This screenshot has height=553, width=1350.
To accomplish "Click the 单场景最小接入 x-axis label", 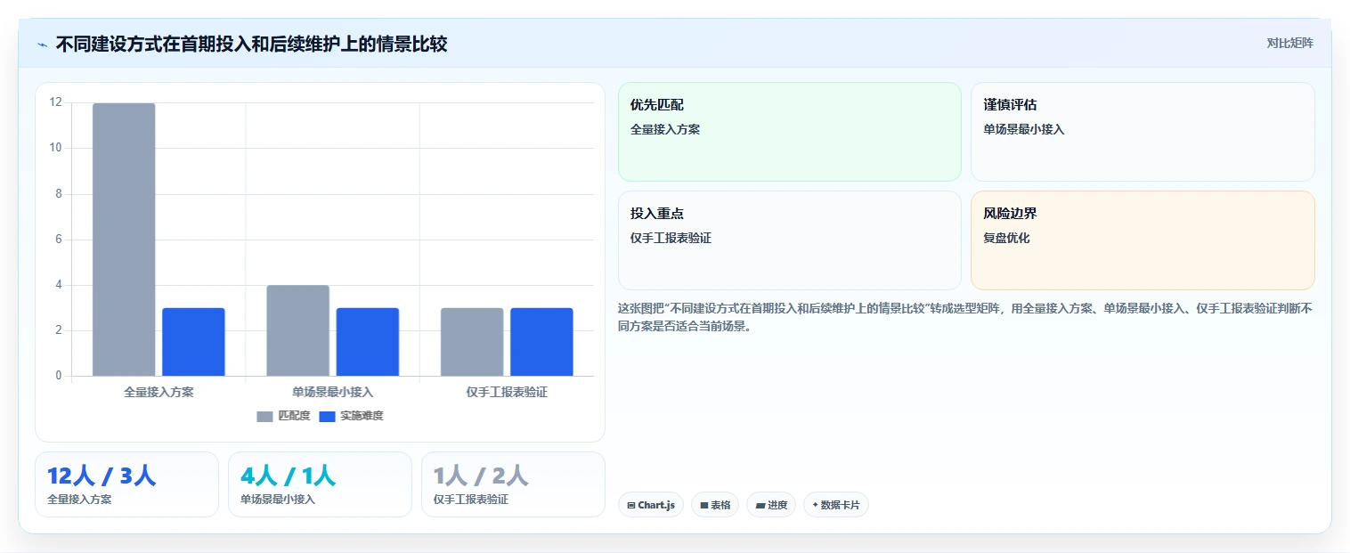I will [332, 392].
